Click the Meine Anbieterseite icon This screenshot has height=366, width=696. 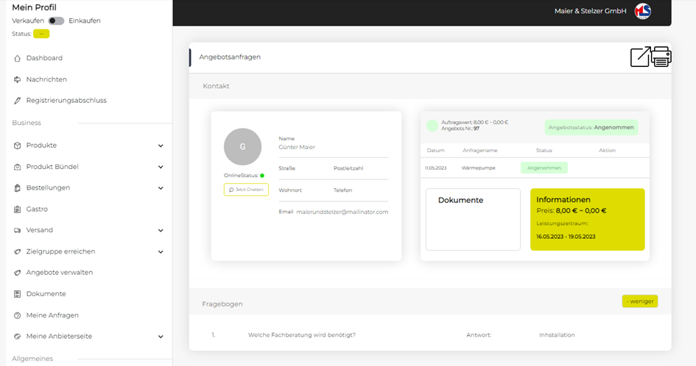click(x=18, y=337)
